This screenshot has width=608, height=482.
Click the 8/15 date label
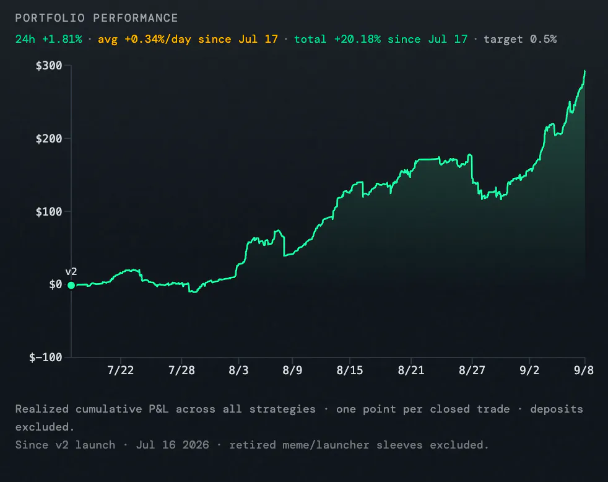[350, 370]
